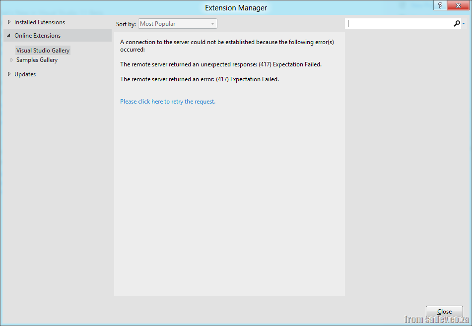Select Installed Extensions category
The width and height of the screenshot is (472, 326).
pyautogui.click(x=40, y=22)
